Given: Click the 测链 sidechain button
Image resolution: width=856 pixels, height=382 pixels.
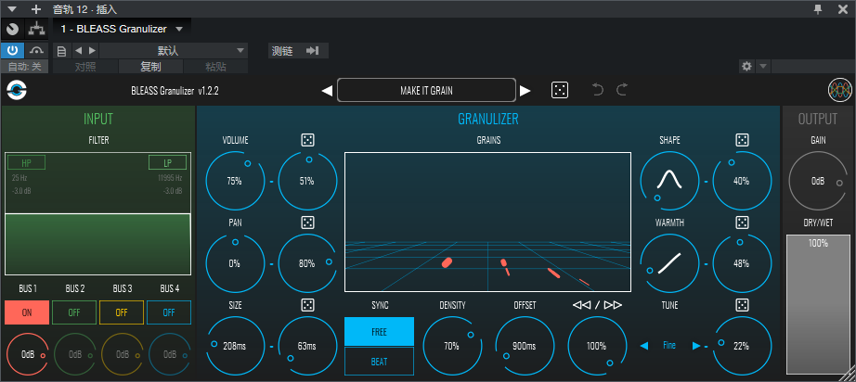Looking at the screenshot, I should (x=282, y=51).
